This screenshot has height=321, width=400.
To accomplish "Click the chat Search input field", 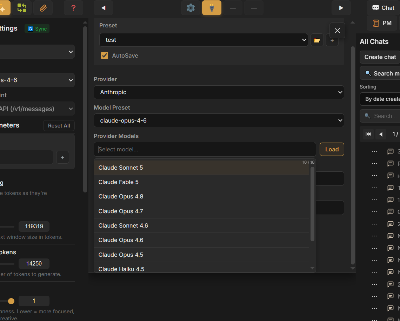I will (380, 116).
